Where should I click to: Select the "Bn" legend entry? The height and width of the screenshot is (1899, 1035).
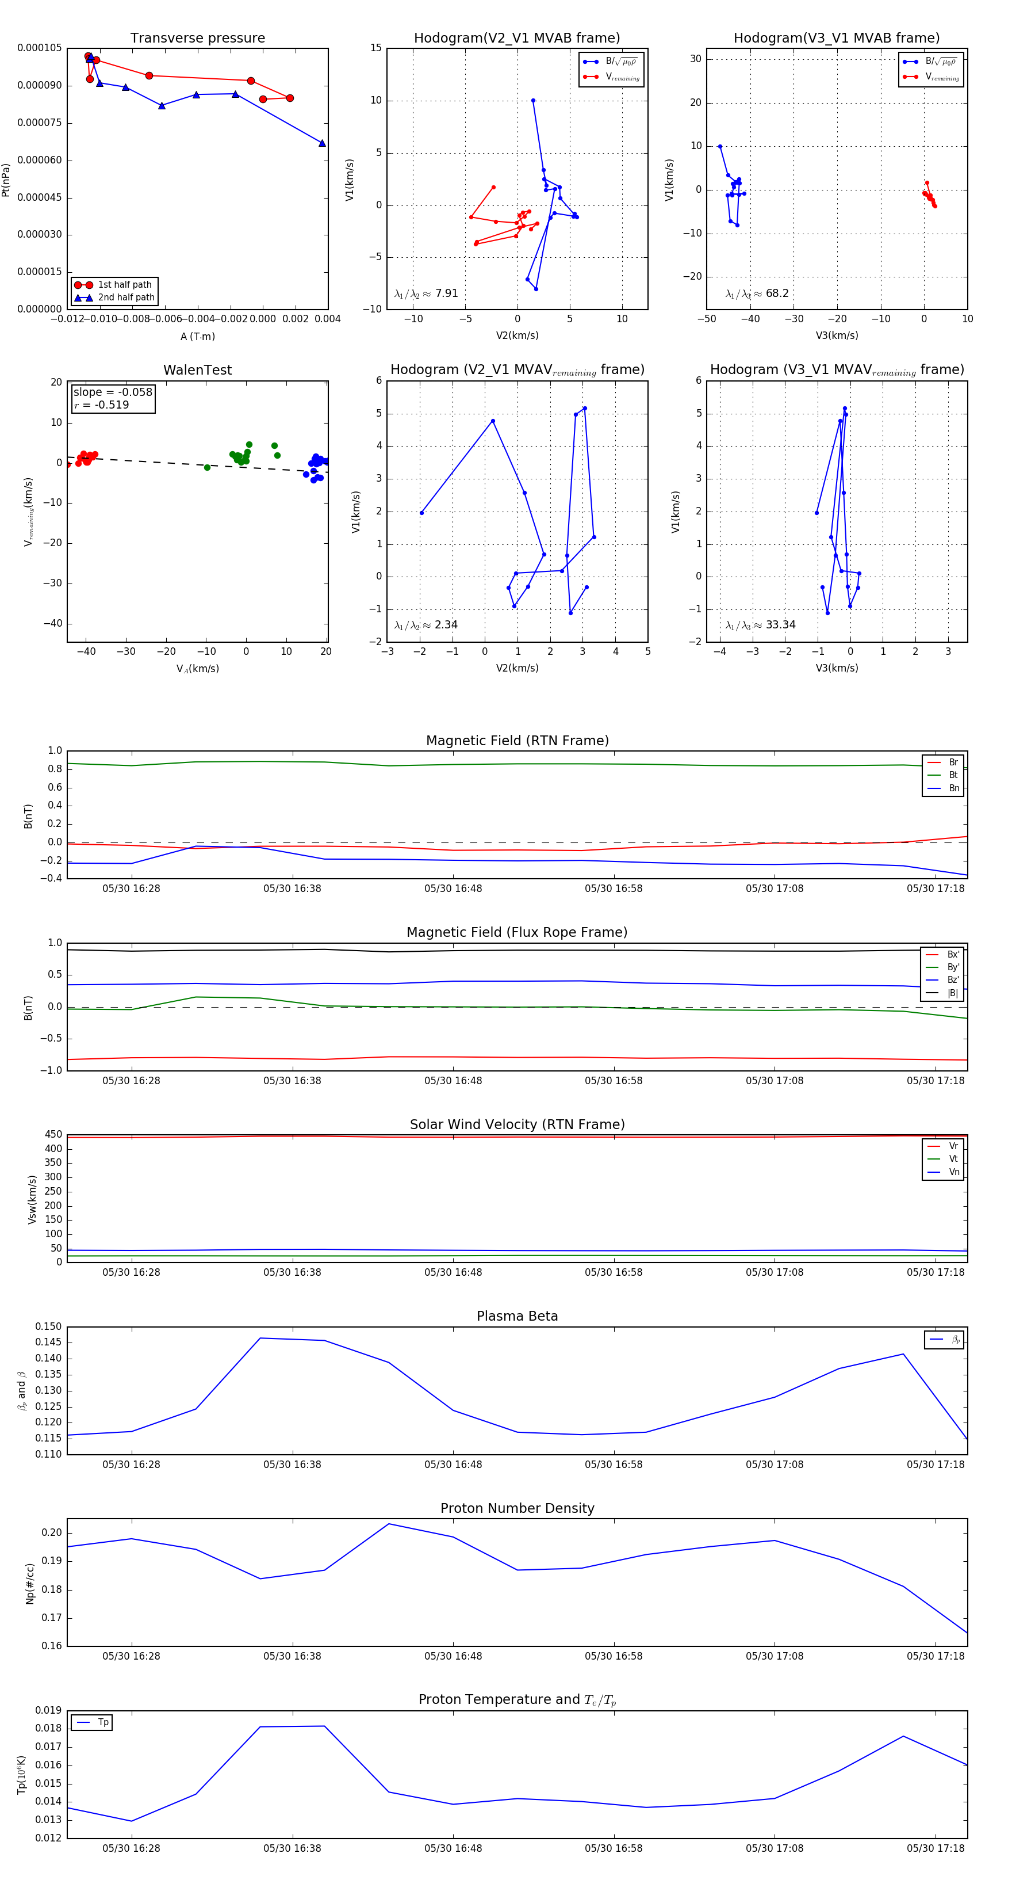[x=943, y=788]
